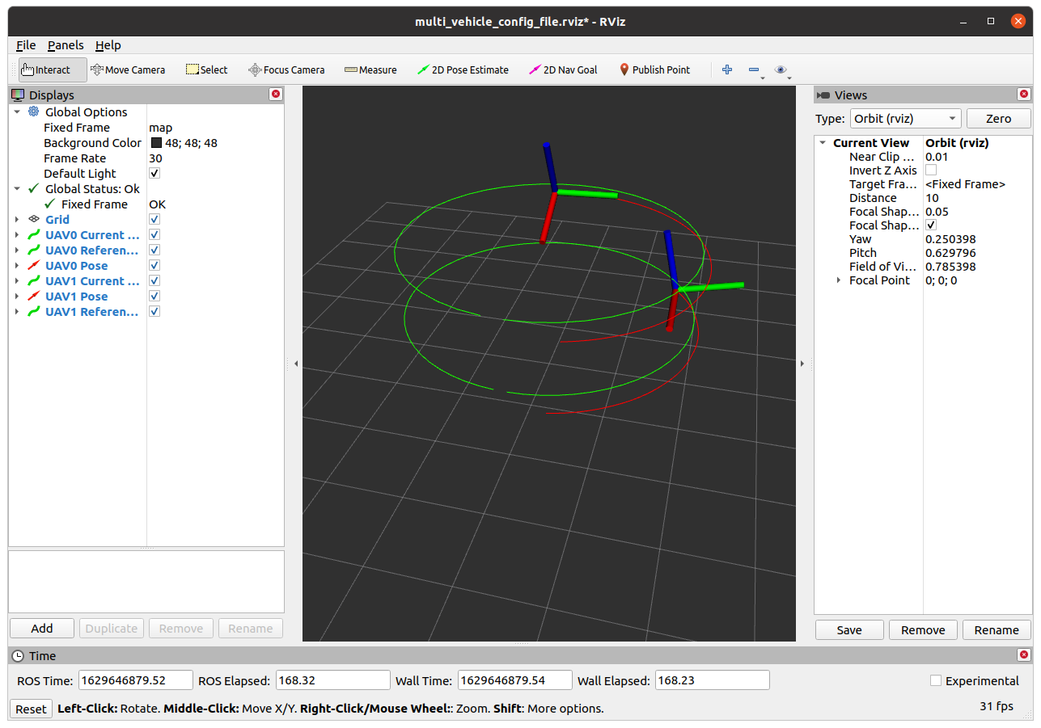Pick the Measure tool
The height and width of the screenshot is (728, 1041).
[x=370, y=69]
